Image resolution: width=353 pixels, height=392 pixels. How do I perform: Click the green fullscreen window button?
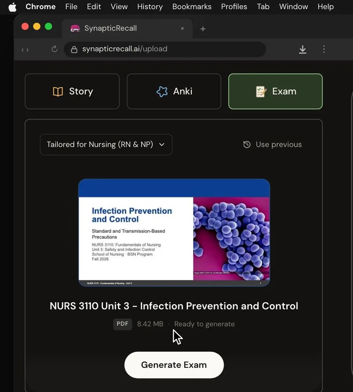[49, 26]
